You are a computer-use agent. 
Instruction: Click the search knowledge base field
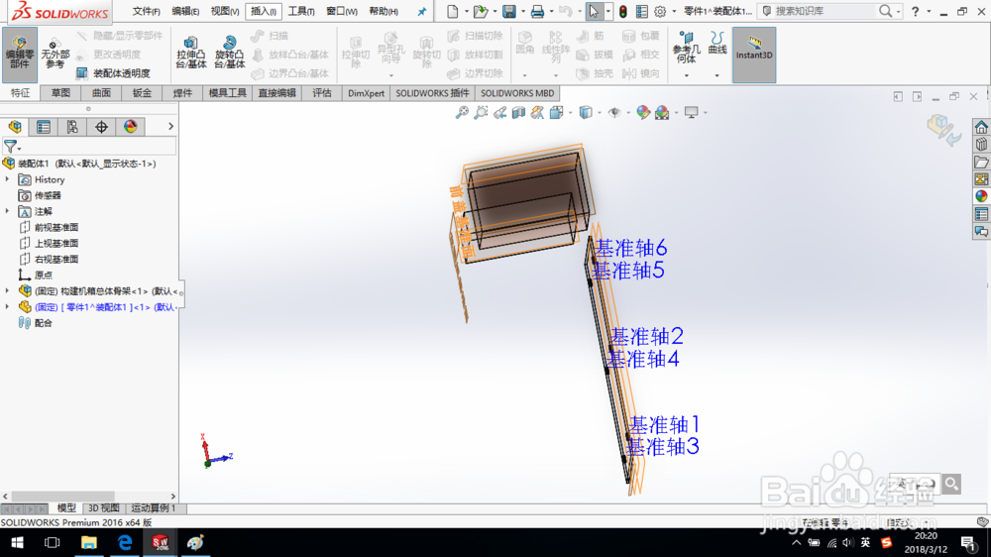click(824, 11)
